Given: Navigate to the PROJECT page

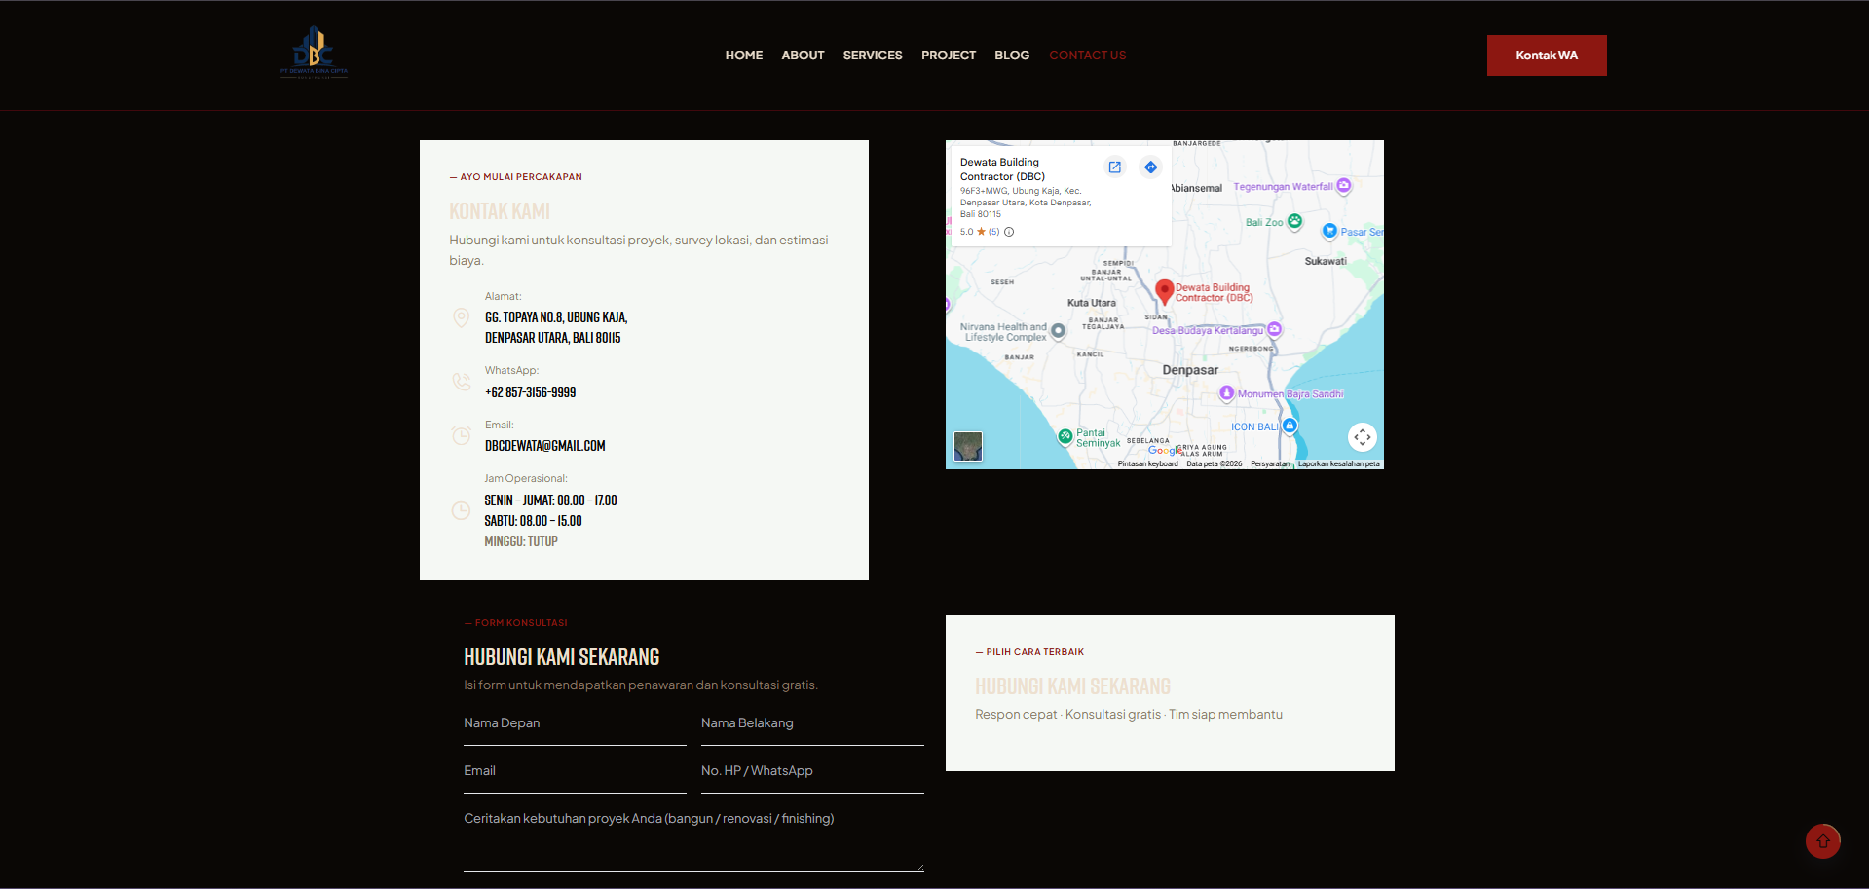Looking at the screenshot, I should [x=949, y=56].
